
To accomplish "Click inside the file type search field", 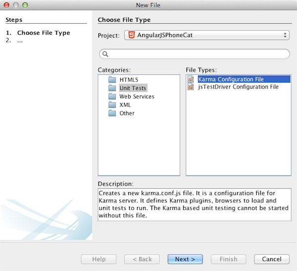I will click(198, 54).
